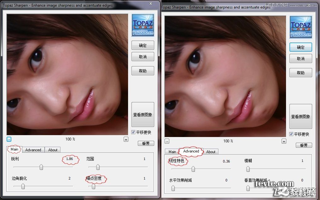Zoom out preview in right window

pyautogui.click(x=167, y=141)
